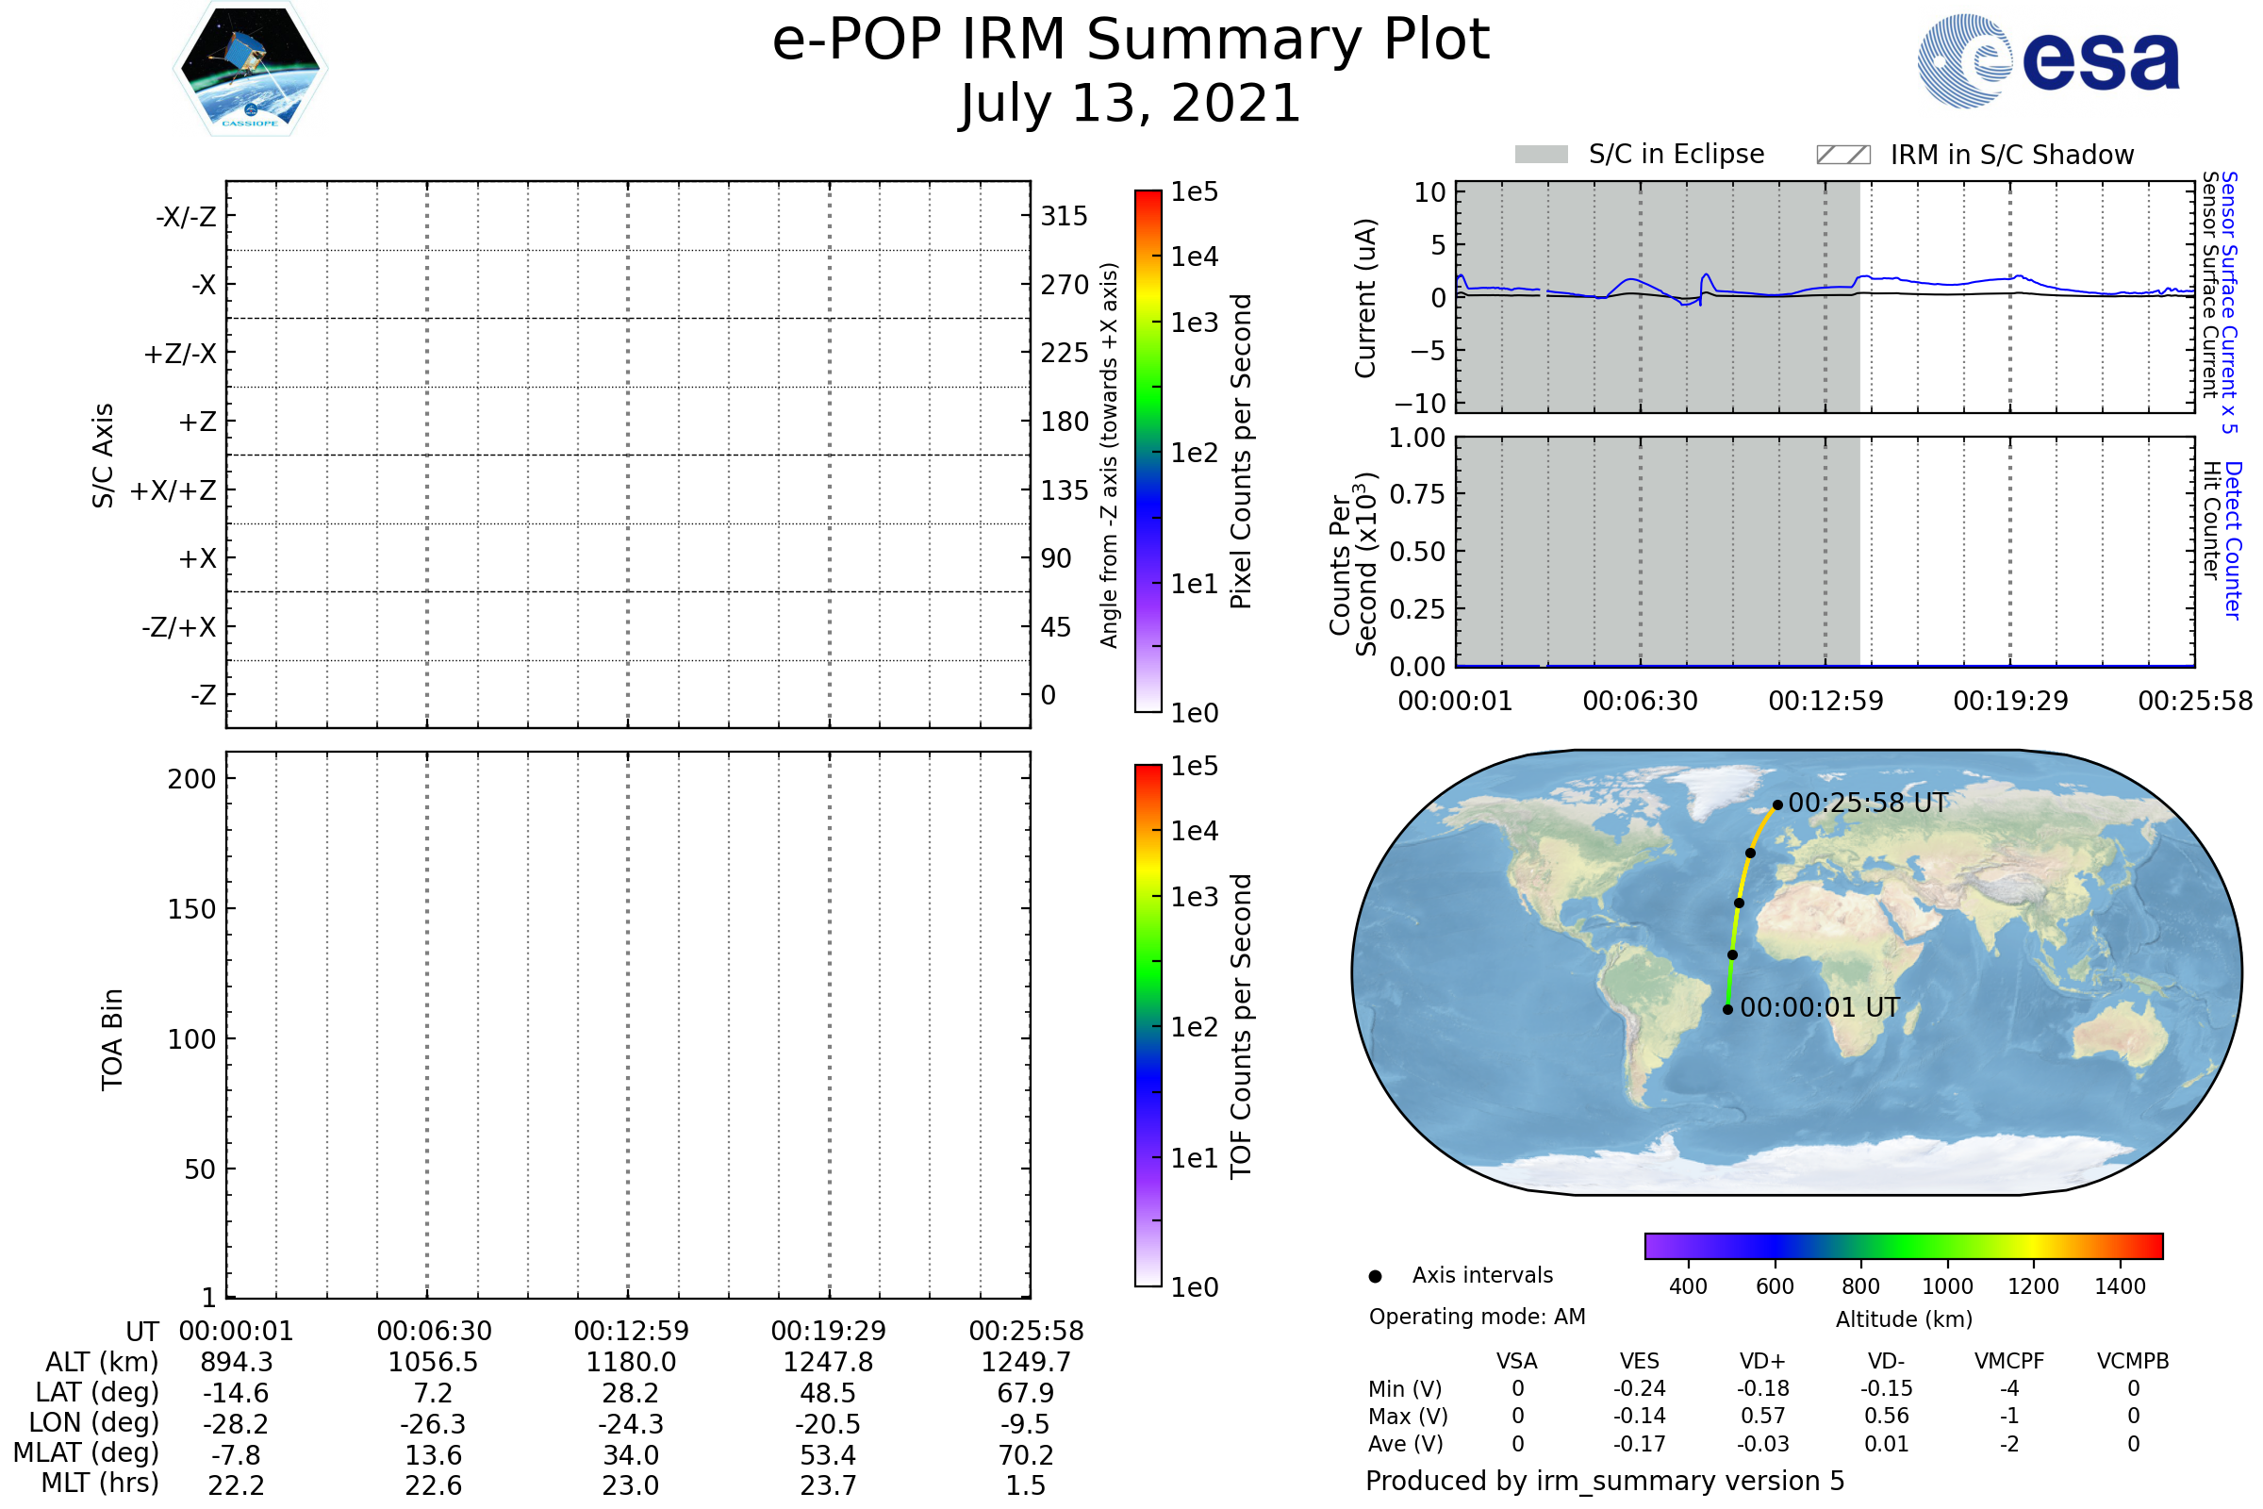The height and width of the screenshot is (1509, 2263).
Task: Click the Operating mode: AM label
Action: pyautogui.click(x=1477, y=1318)
